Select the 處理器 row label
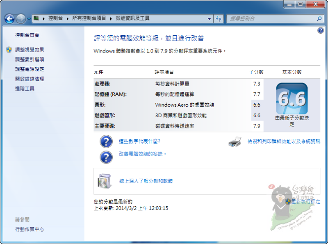This screenshot has width=328, height=244. coord(102,84)
